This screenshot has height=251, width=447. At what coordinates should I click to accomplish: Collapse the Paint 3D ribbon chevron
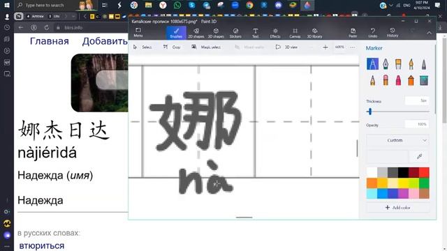[429, 33]
